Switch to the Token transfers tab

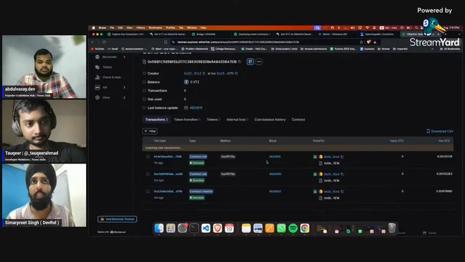(x=187, y=120)
